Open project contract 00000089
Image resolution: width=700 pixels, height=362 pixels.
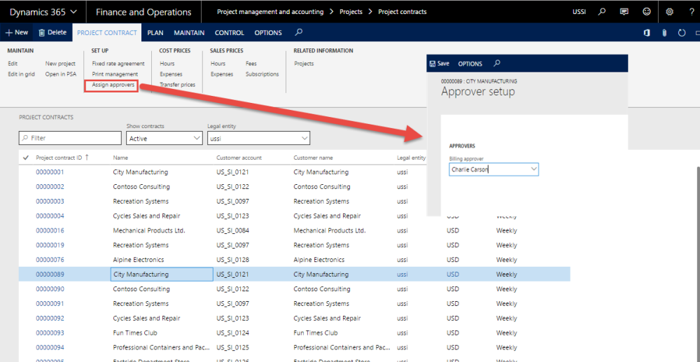click(x=50, y=274)
